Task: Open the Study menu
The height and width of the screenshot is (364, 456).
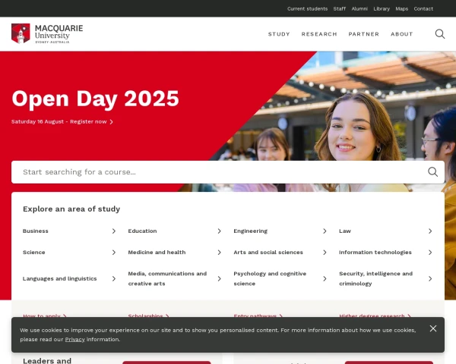Action: [279, 34]
